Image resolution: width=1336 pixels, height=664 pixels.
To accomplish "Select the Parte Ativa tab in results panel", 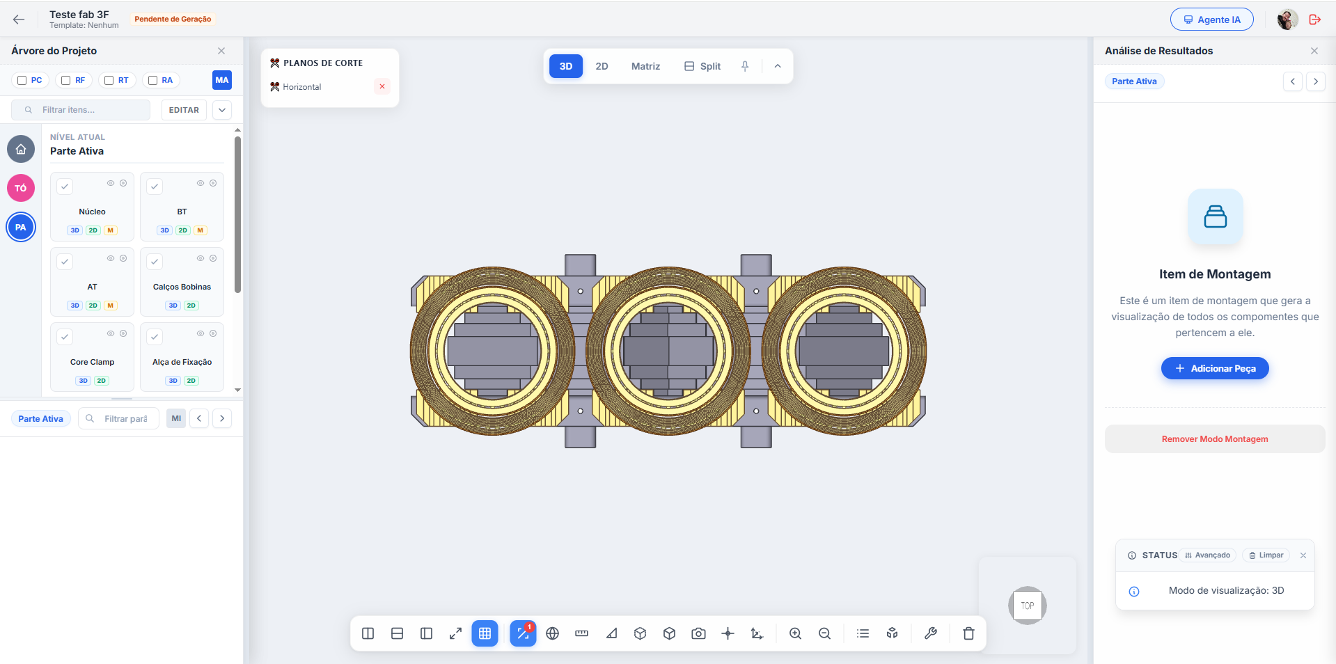I will point(1135,81).
